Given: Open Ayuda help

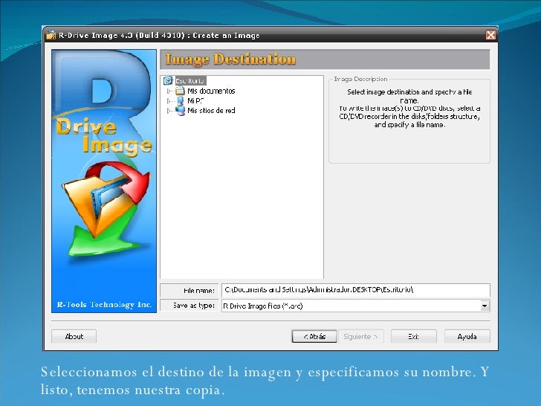Looking at the screenshot, I should tap(467, 336).
